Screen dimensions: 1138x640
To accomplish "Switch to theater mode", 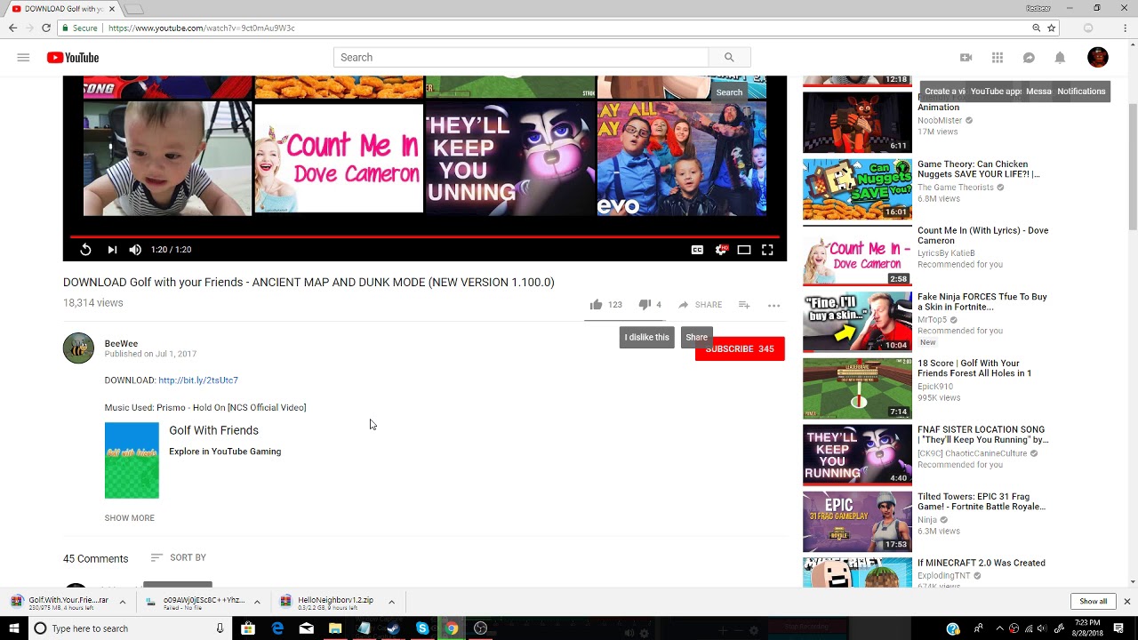I will [x=744, y=250].
